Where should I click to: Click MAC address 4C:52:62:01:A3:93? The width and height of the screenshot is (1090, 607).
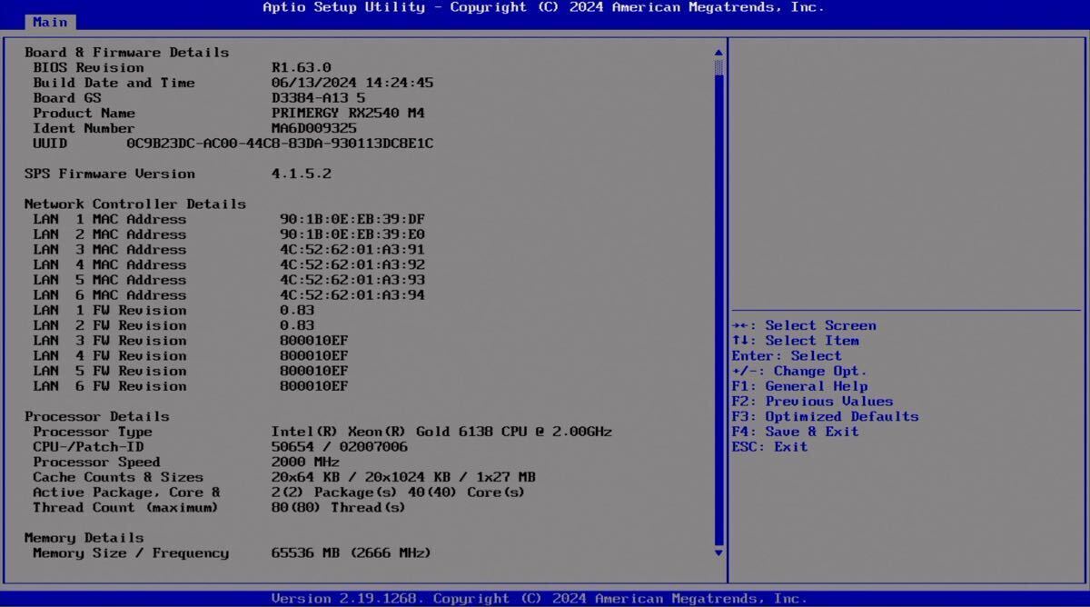pos(352,280)
